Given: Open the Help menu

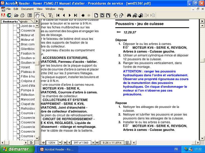Looking at the screenshot, I should (x=61, y=9).
